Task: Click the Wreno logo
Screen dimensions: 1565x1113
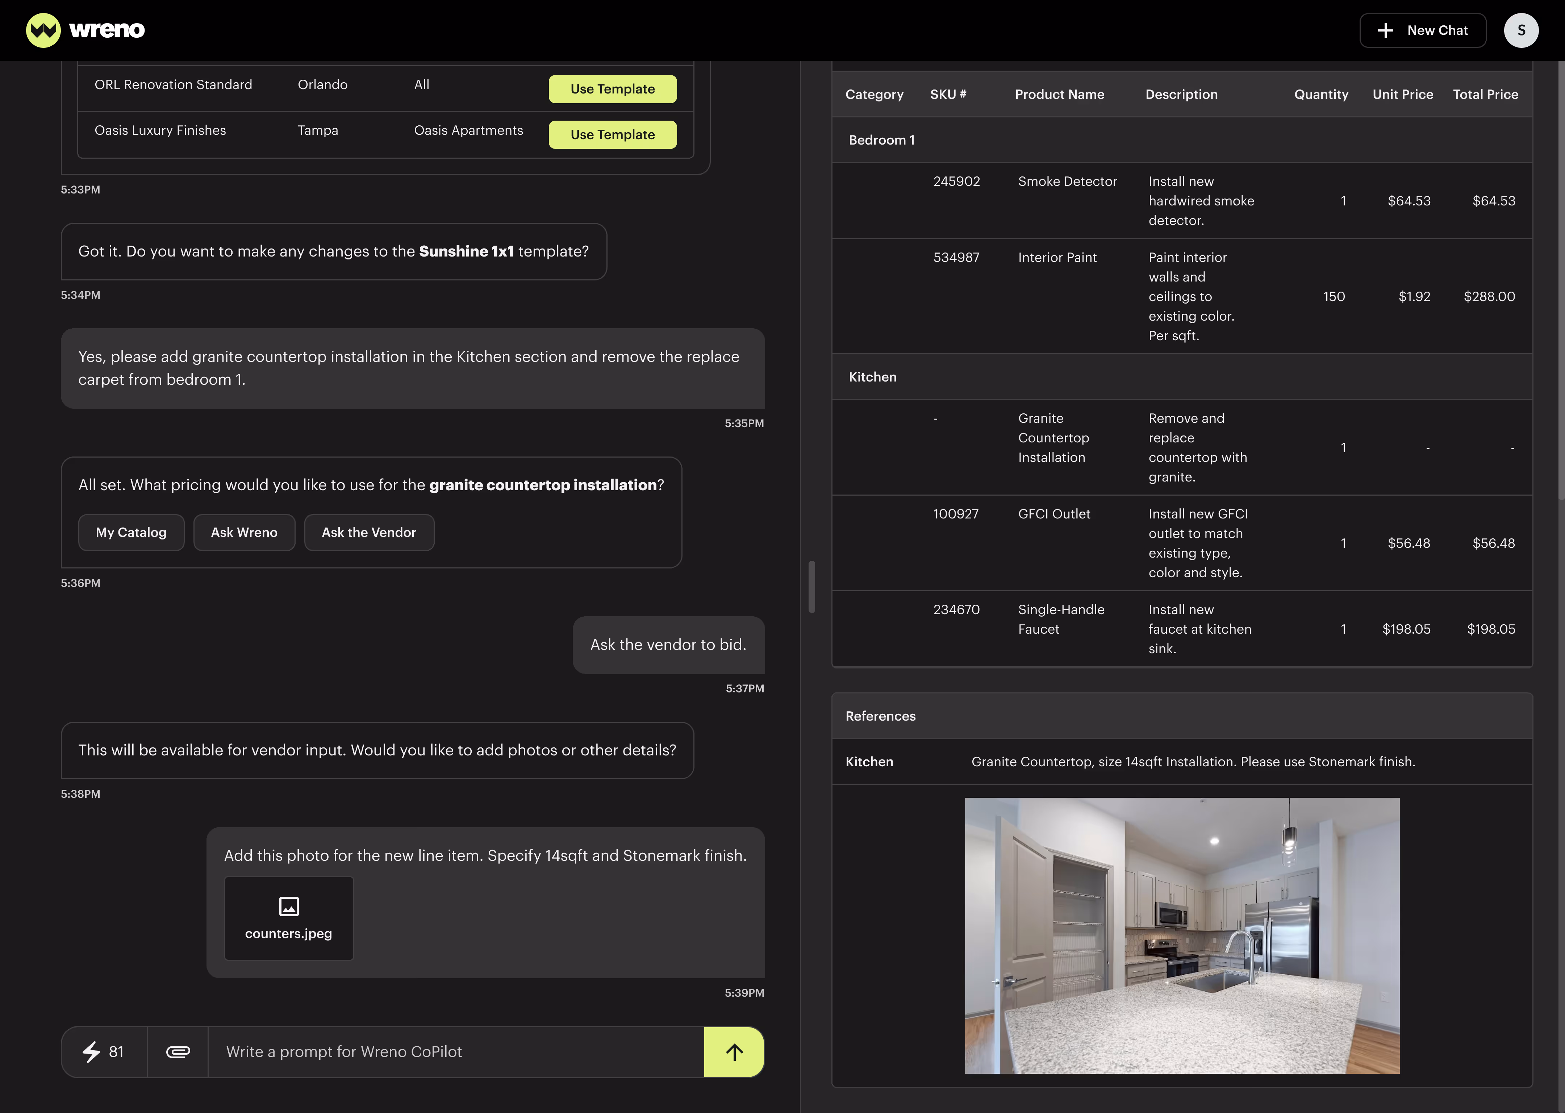Action: [85, 29]
